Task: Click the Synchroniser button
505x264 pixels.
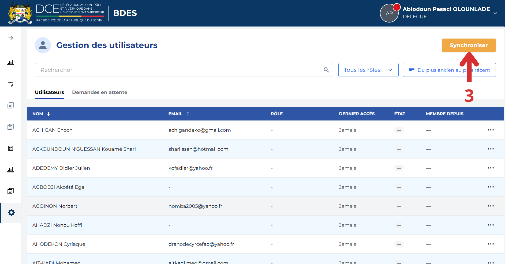Action: [469, 45]
